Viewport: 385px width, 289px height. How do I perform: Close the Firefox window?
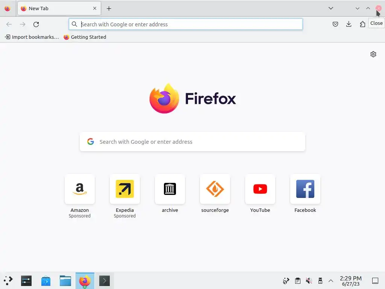(x=378, y=8)
